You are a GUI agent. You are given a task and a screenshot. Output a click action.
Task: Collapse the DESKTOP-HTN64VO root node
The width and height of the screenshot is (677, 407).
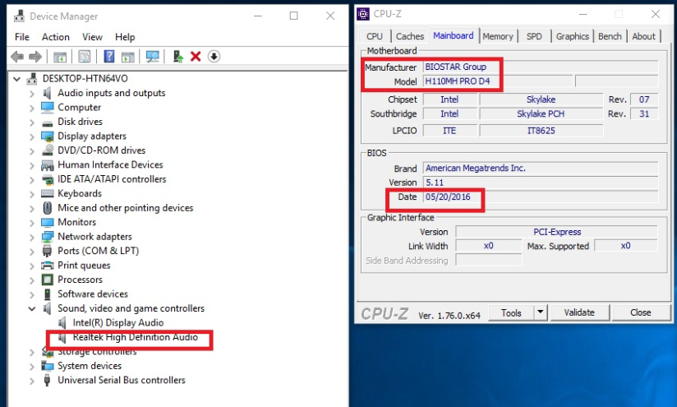pos(16,79)
